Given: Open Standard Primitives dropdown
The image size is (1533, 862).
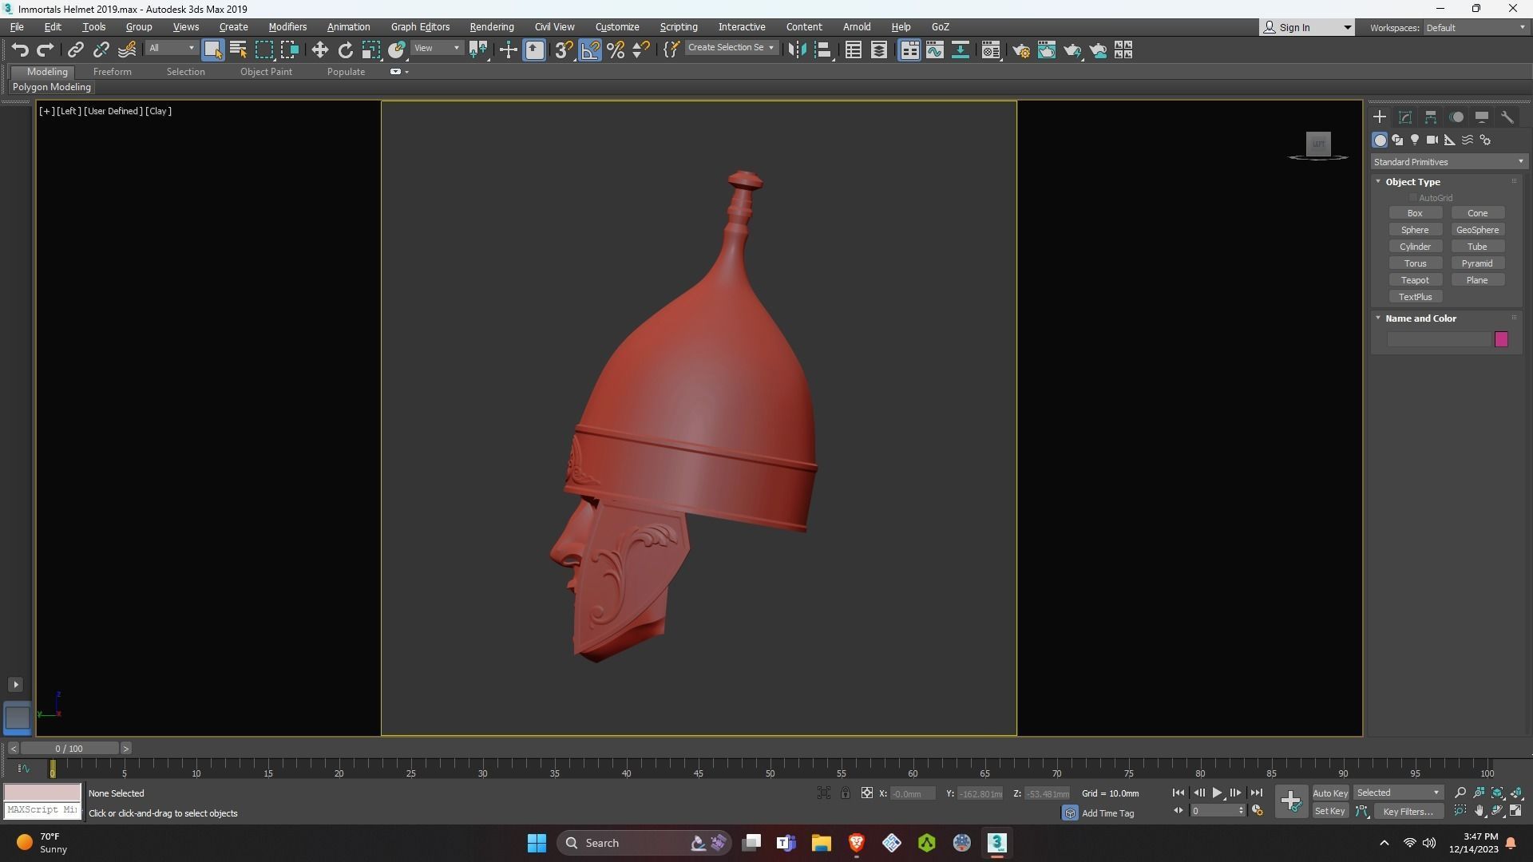Looking at the screenshot, I should [1448, 162].
